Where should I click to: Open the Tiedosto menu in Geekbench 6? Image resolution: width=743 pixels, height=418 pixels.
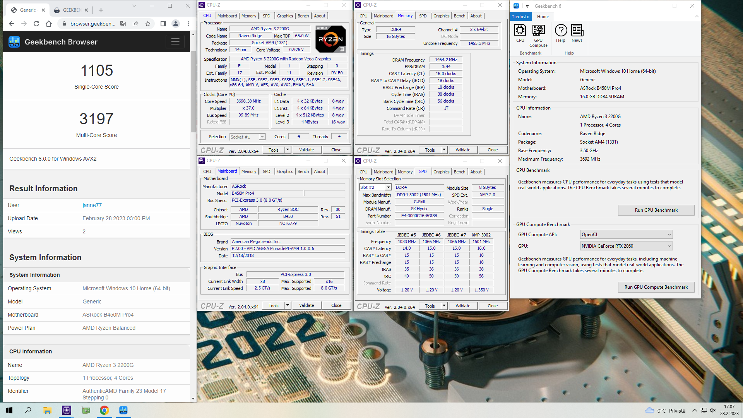pyautogui.click(x=520, y=17)
